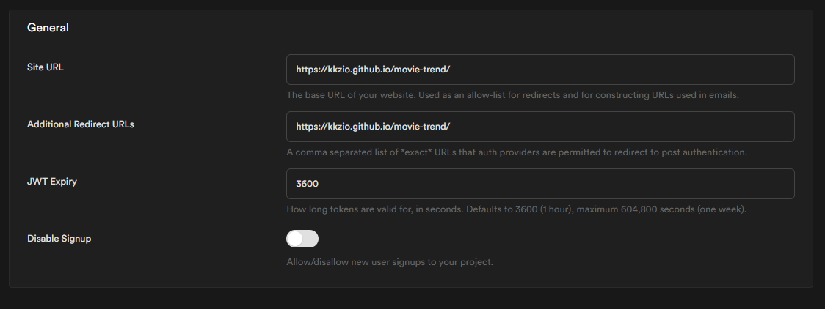The height and width of the screenshot is (309, 825).
Task: Focus the JWT Expiry input box
Action: (x=540, y=184)
